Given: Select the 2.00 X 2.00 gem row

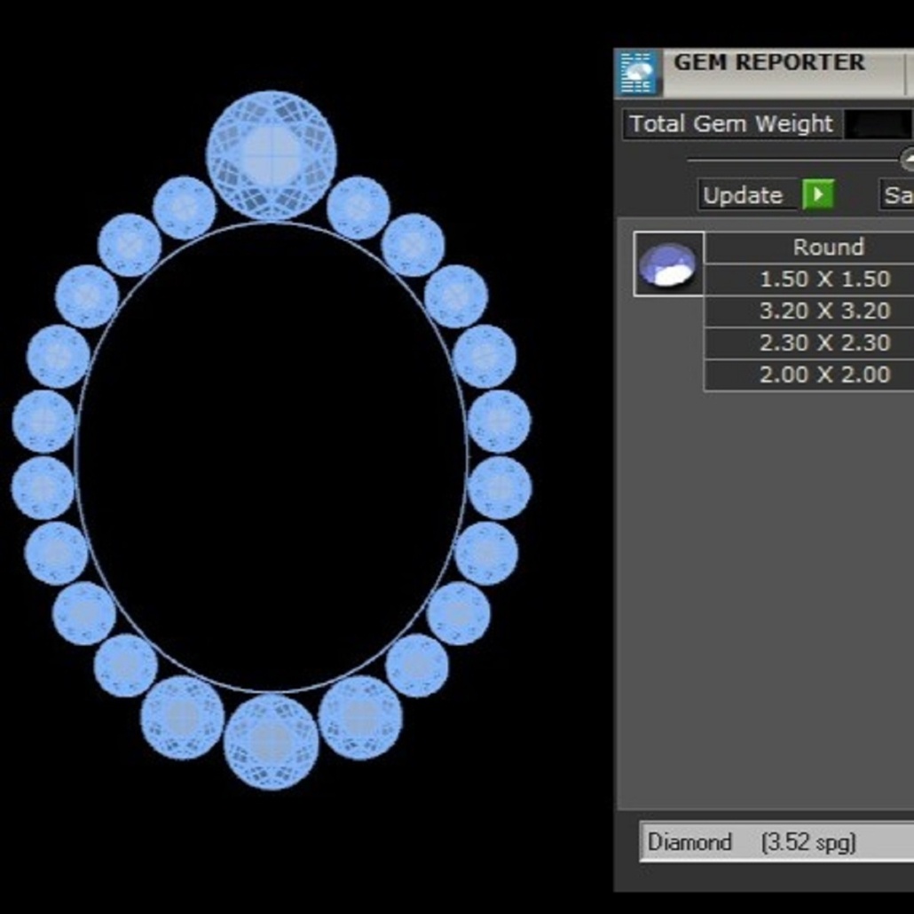Looking at the screenshot, I should click(x=824, y=374).
